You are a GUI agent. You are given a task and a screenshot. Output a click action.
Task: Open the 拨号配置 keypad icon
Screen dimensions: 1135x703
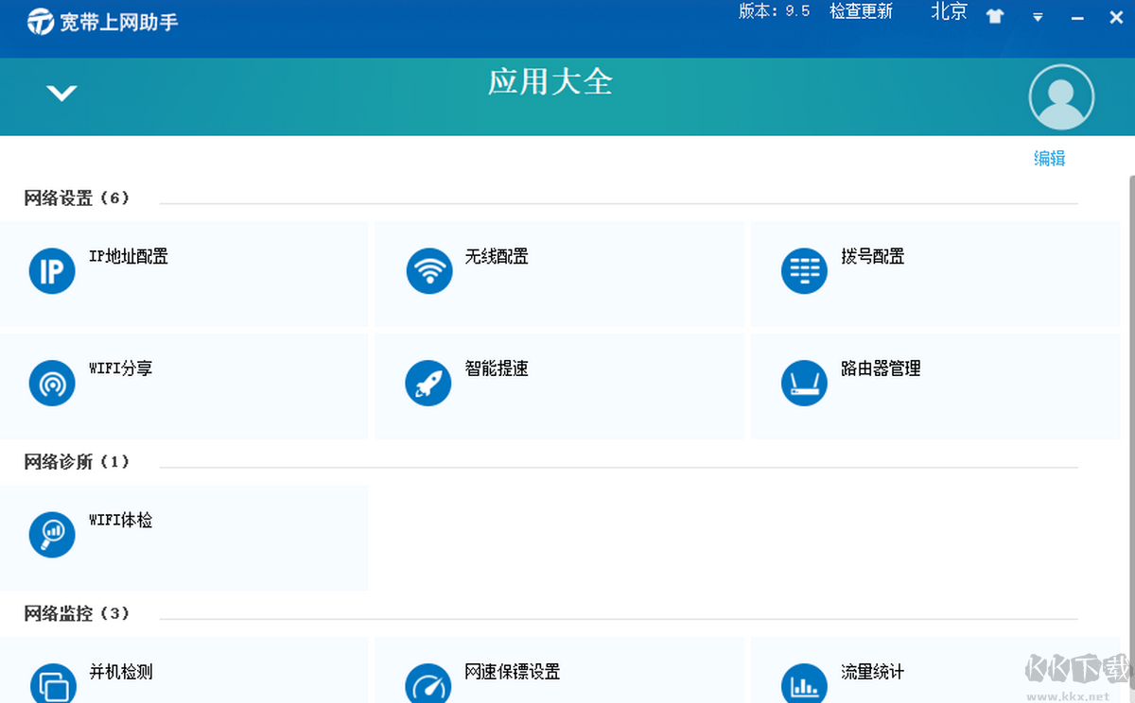[804, 271]
